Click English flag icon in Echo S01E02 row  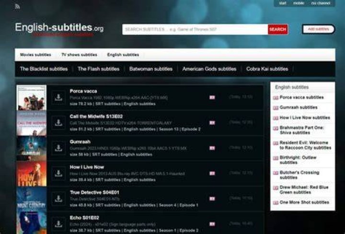(x=212, y=224)
